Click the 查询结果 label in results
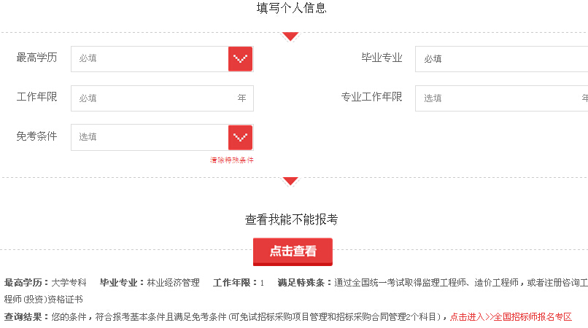The image size is (588, 328). (x=26, y=317)
